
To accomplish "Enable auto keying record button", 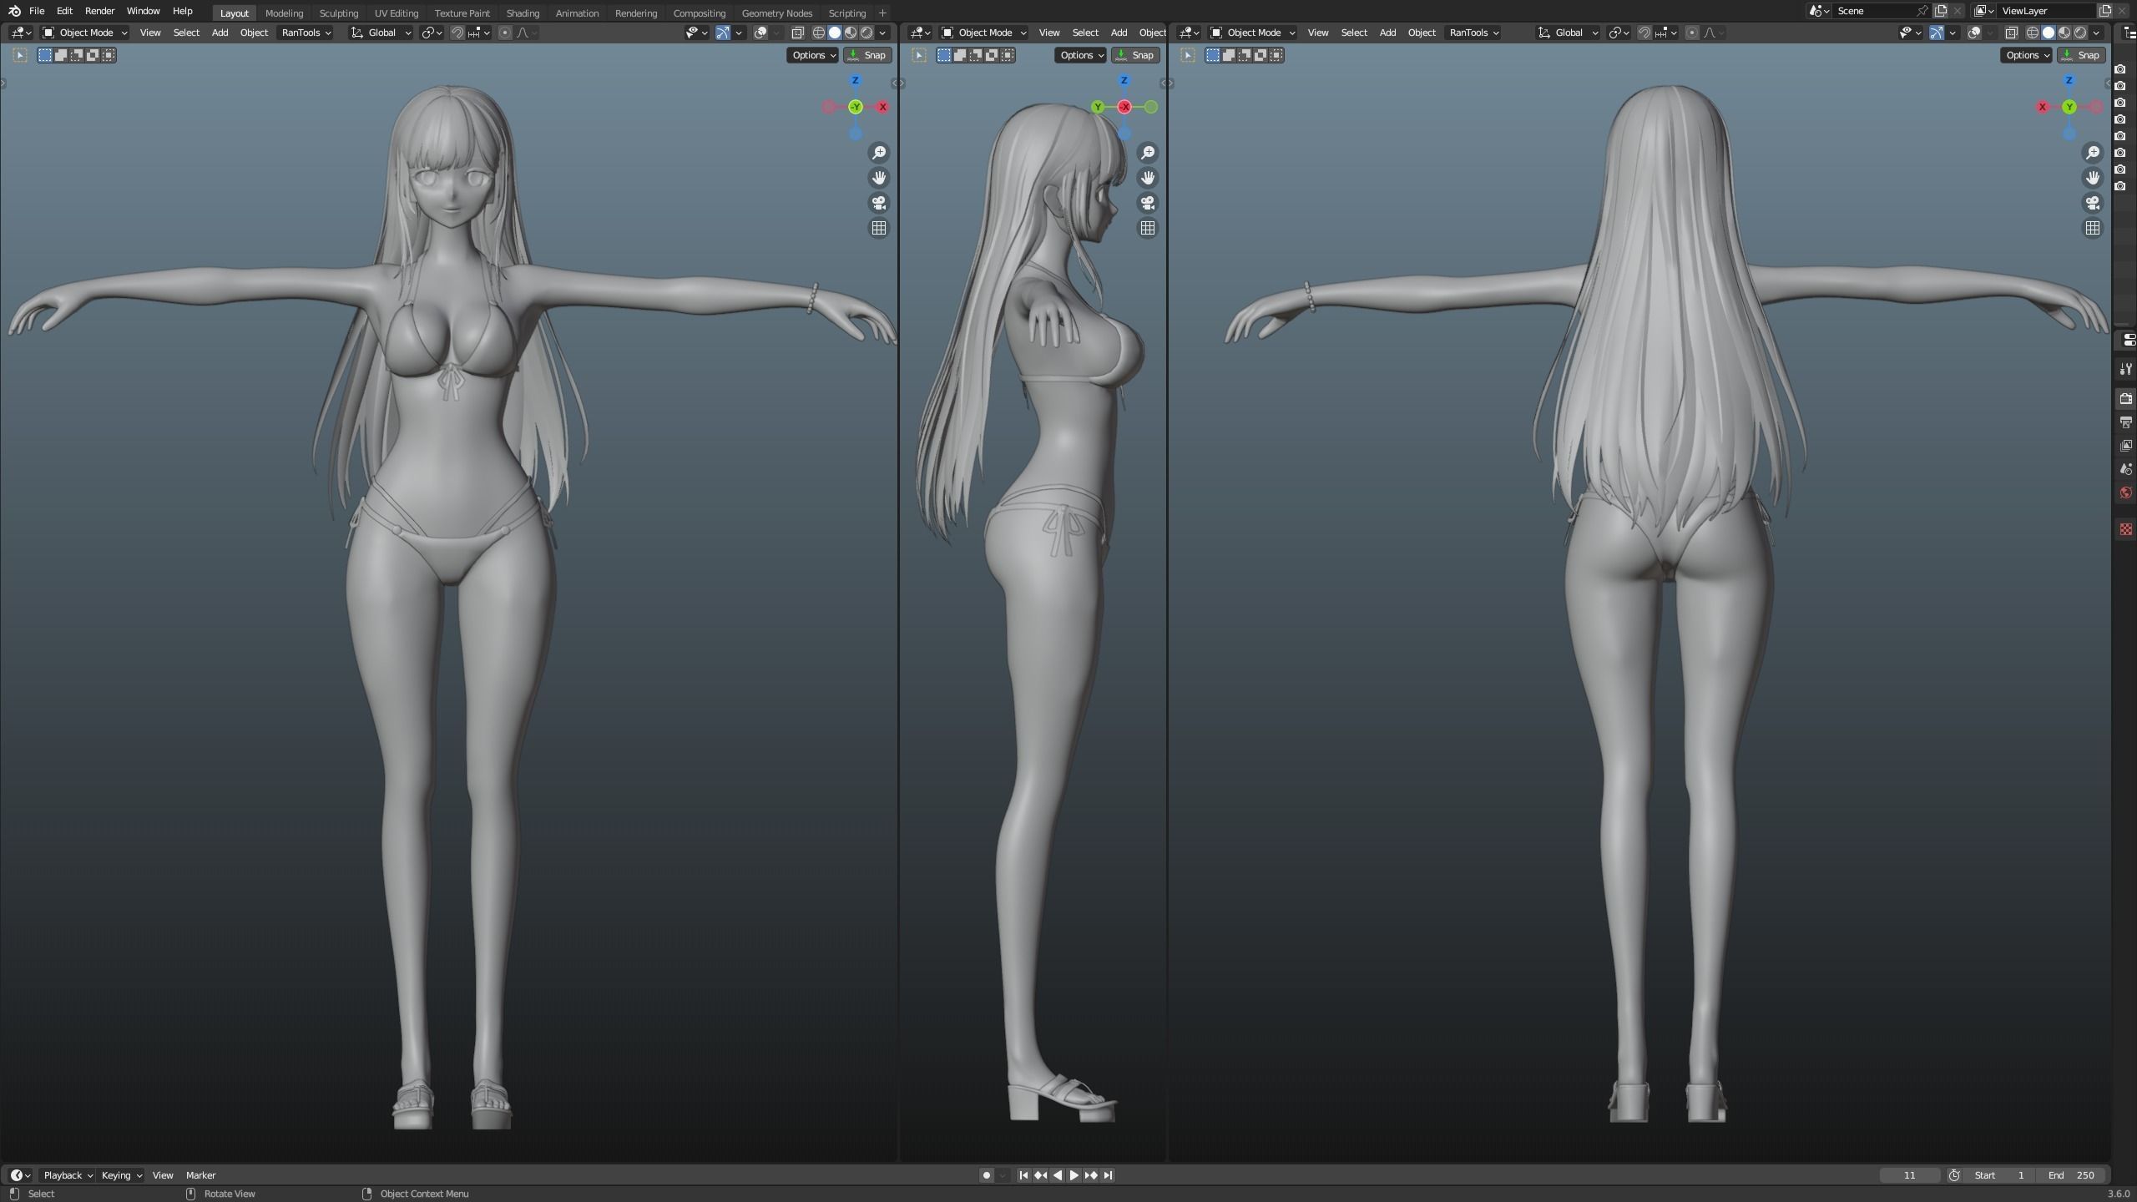I will (x=986, y=1175).
